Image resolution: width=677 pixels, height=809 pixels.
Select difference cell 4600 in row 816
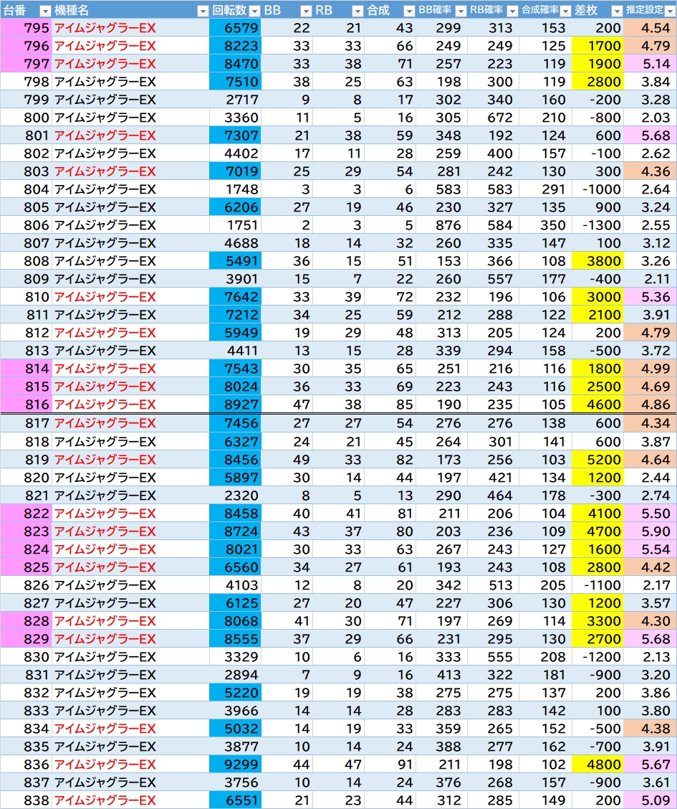point(597,404)
